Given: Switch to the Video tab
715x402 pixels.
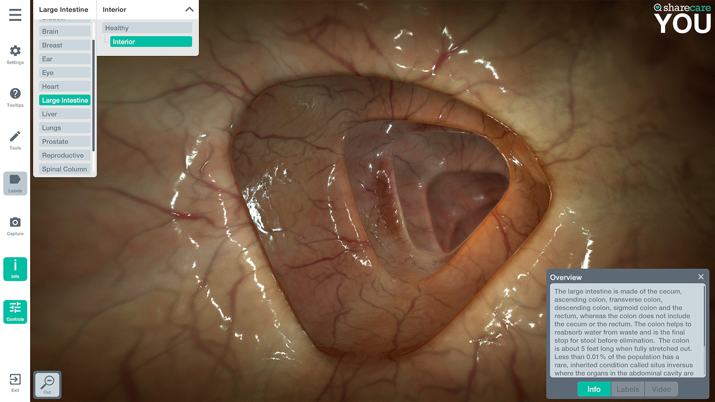Looking at the screenshot, I should tap(661, 389).
